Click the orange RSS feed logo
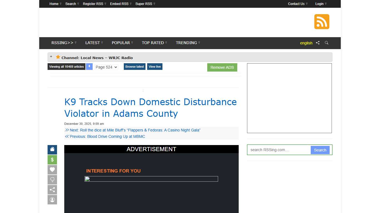 [322, 22]
